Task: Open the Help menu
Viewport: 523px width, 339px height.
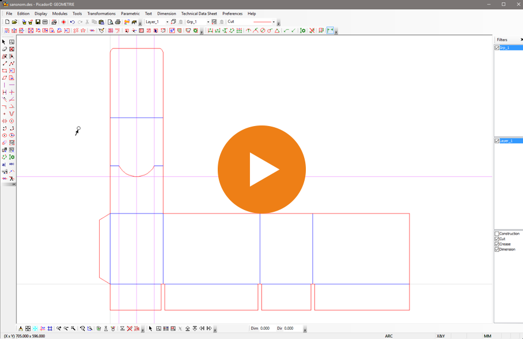Action: [252, 14]
